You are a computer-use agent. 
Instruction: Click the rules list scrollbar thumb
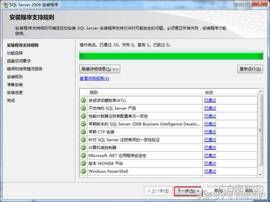pyautogui.click(x=260, y=130)
